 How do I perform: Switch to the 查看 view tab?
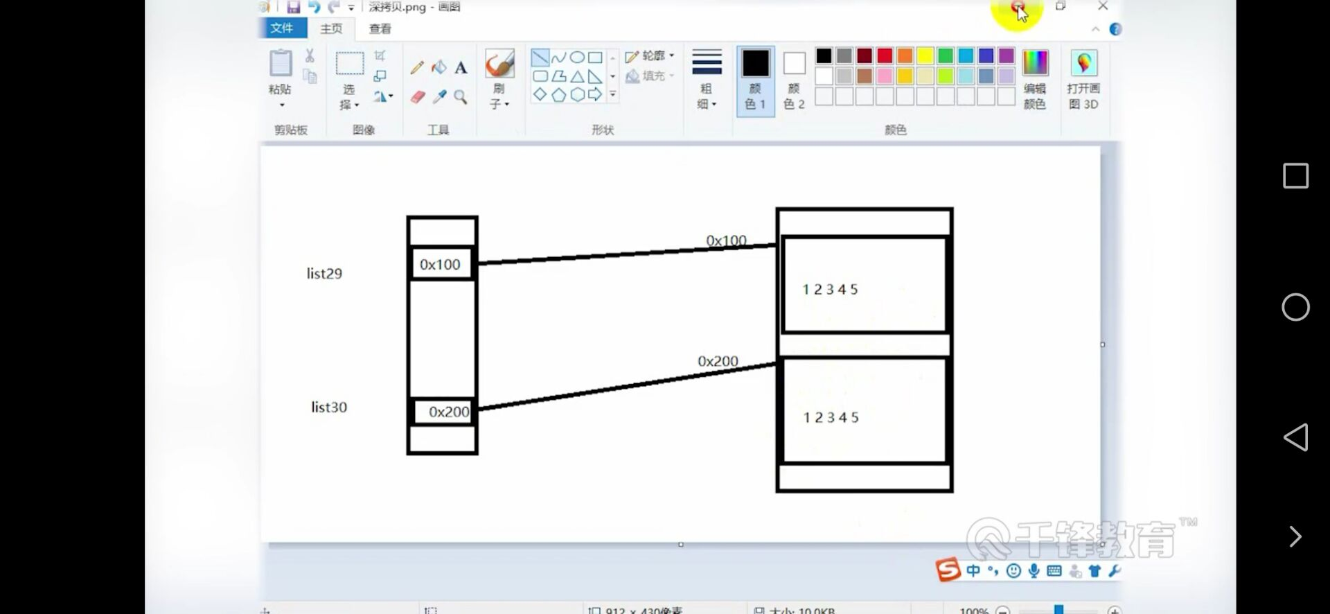(380, 28)
